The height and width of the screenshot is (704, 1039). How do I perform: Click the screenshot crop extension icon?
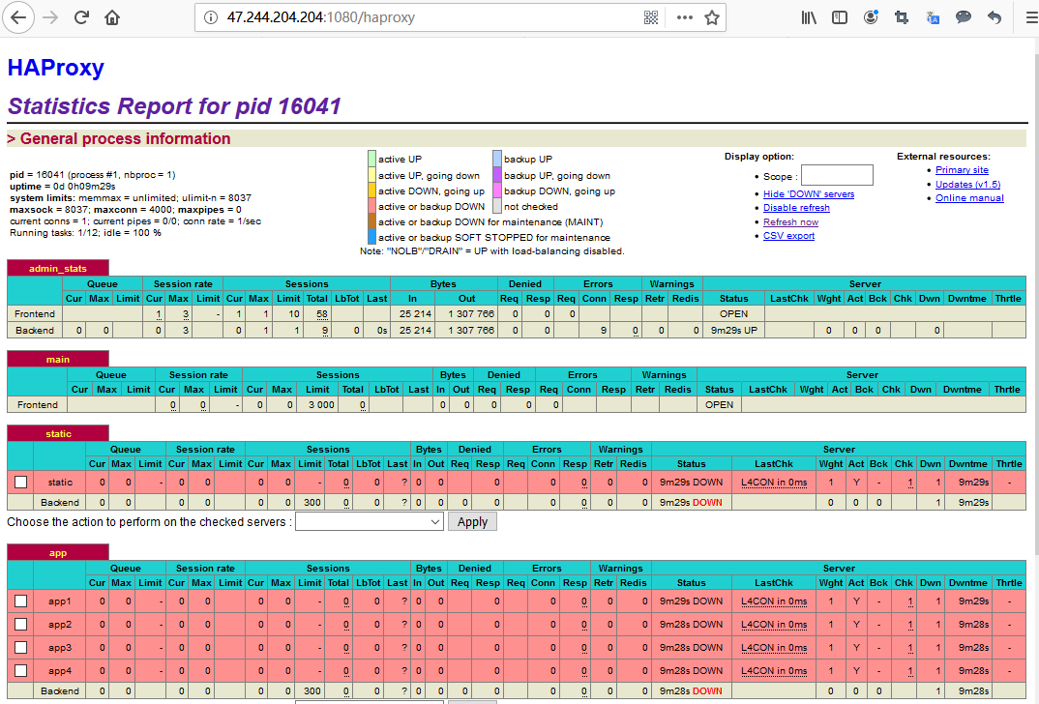[902, 17]
